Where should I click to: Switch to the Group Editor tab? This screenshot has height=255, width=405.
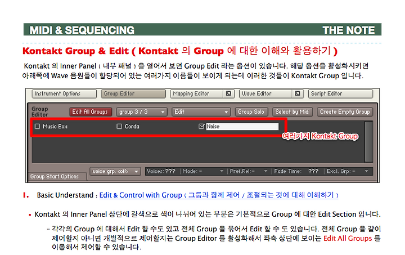pyautogui.click(x=133, y=93)
